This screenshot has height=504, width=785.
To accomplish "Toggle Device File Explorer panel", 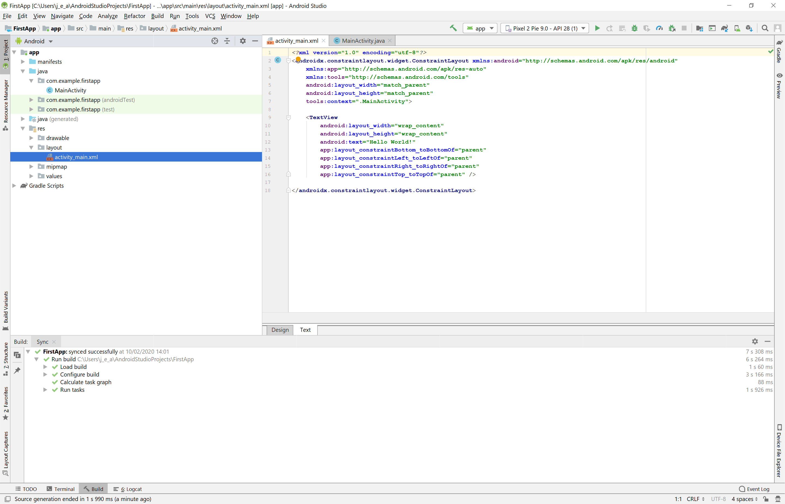I will [780, 451].
